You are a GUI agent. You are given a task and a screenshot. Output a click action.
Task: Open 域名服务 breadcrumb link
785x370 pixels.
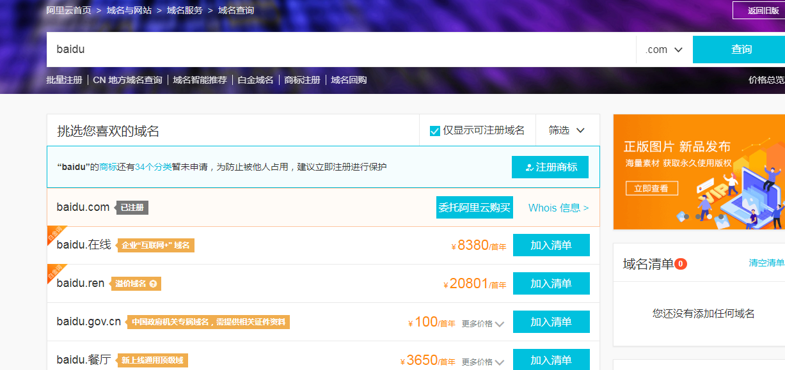coord(185,10)
